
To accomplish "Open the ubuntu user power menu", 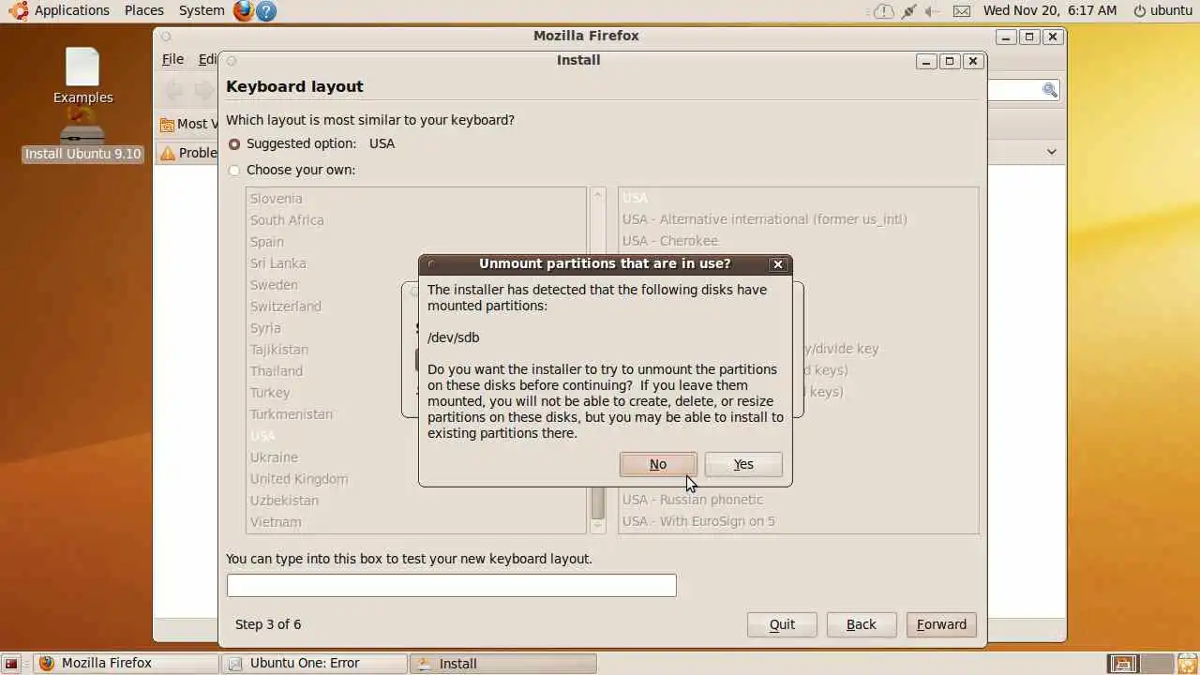I will point(1163,10).
